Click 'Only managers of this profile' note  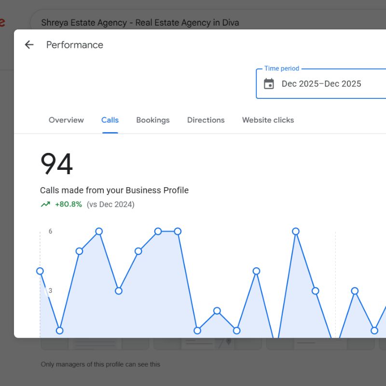[x=100, y=365]
